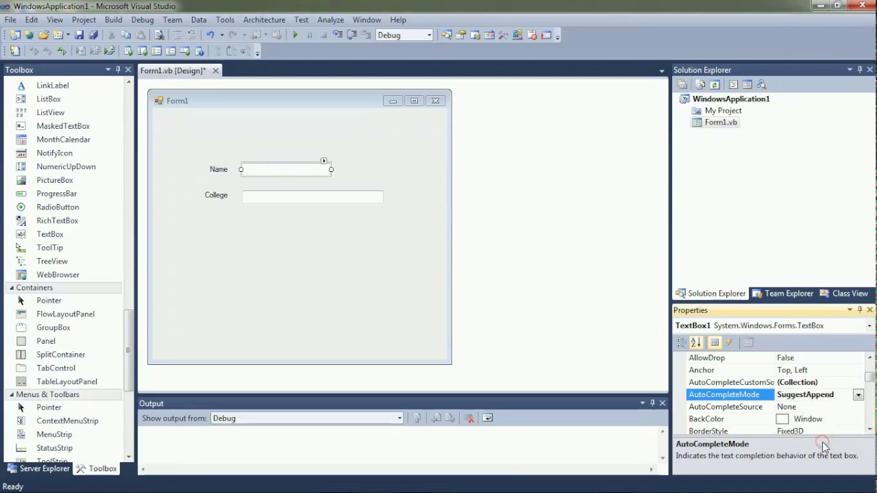
Task: Click Show All Files in Solution Explorer
Action: (700, 85)
